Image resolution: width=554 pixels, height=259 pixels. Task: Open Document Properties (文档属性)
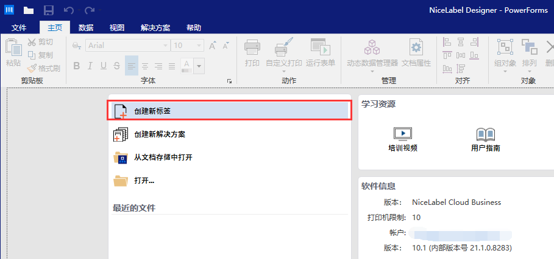coord(416,52)
